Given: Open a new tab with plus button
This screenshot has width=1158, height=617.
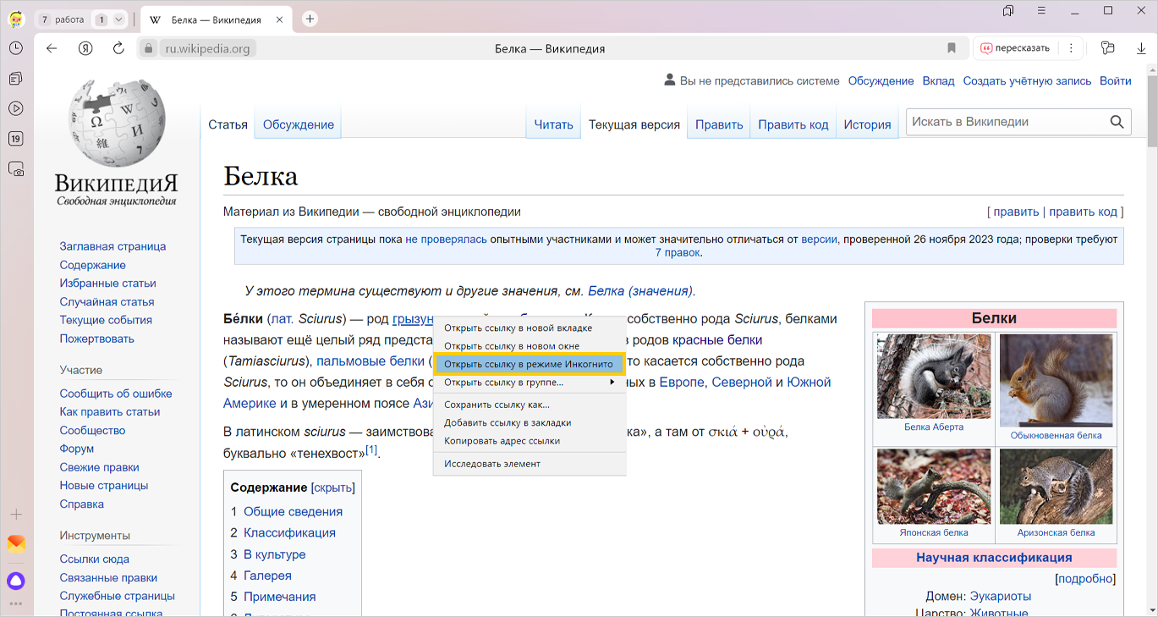Looking at the screenshot, I should click(310, 19).
